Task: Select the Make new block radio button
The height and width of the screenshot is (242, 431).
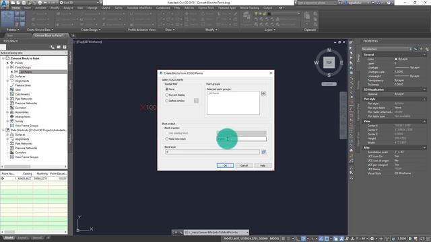Action: (x=166, y=139)
